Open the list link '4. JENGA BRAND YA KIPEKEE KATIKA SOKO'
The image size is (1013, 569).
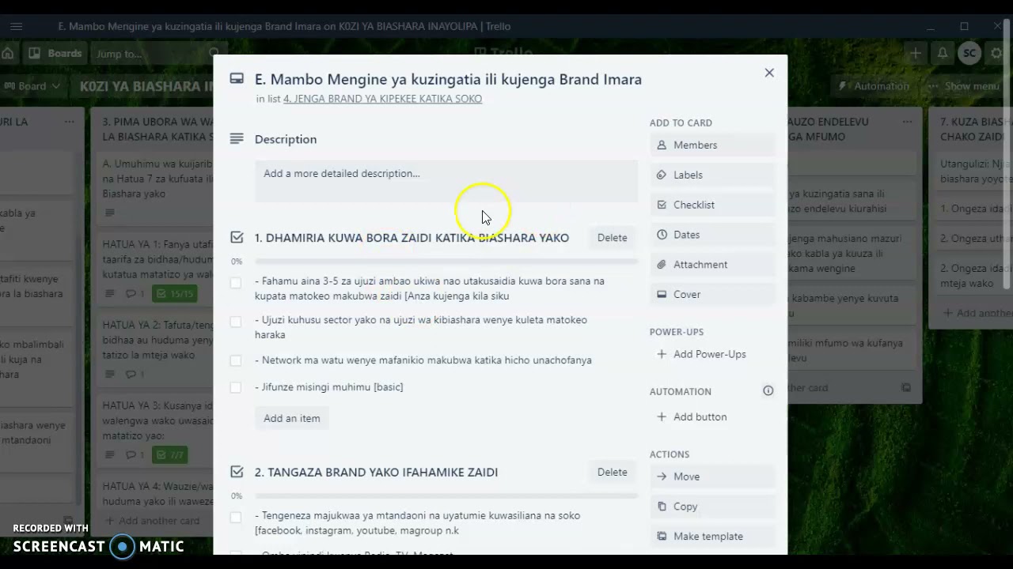pyautogui.click(x=382, y=99)
